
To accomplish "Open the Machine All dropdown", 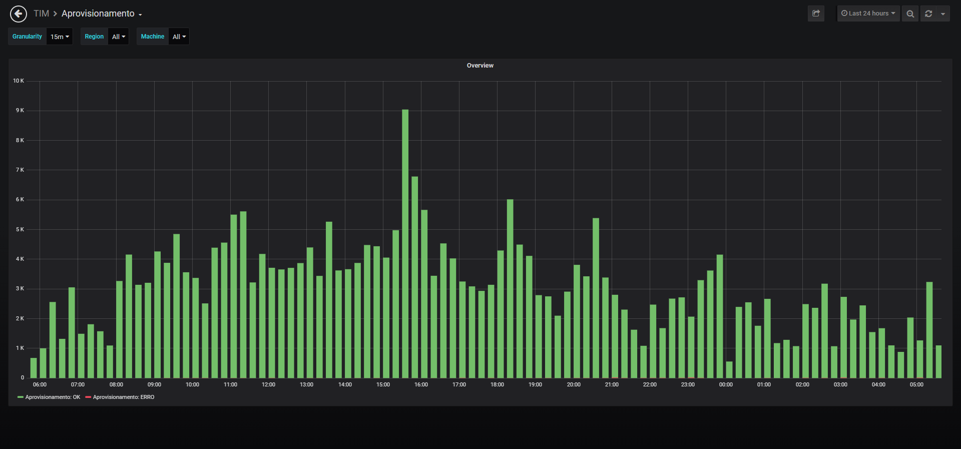I will pyautogui.click(x=179, y=37).
